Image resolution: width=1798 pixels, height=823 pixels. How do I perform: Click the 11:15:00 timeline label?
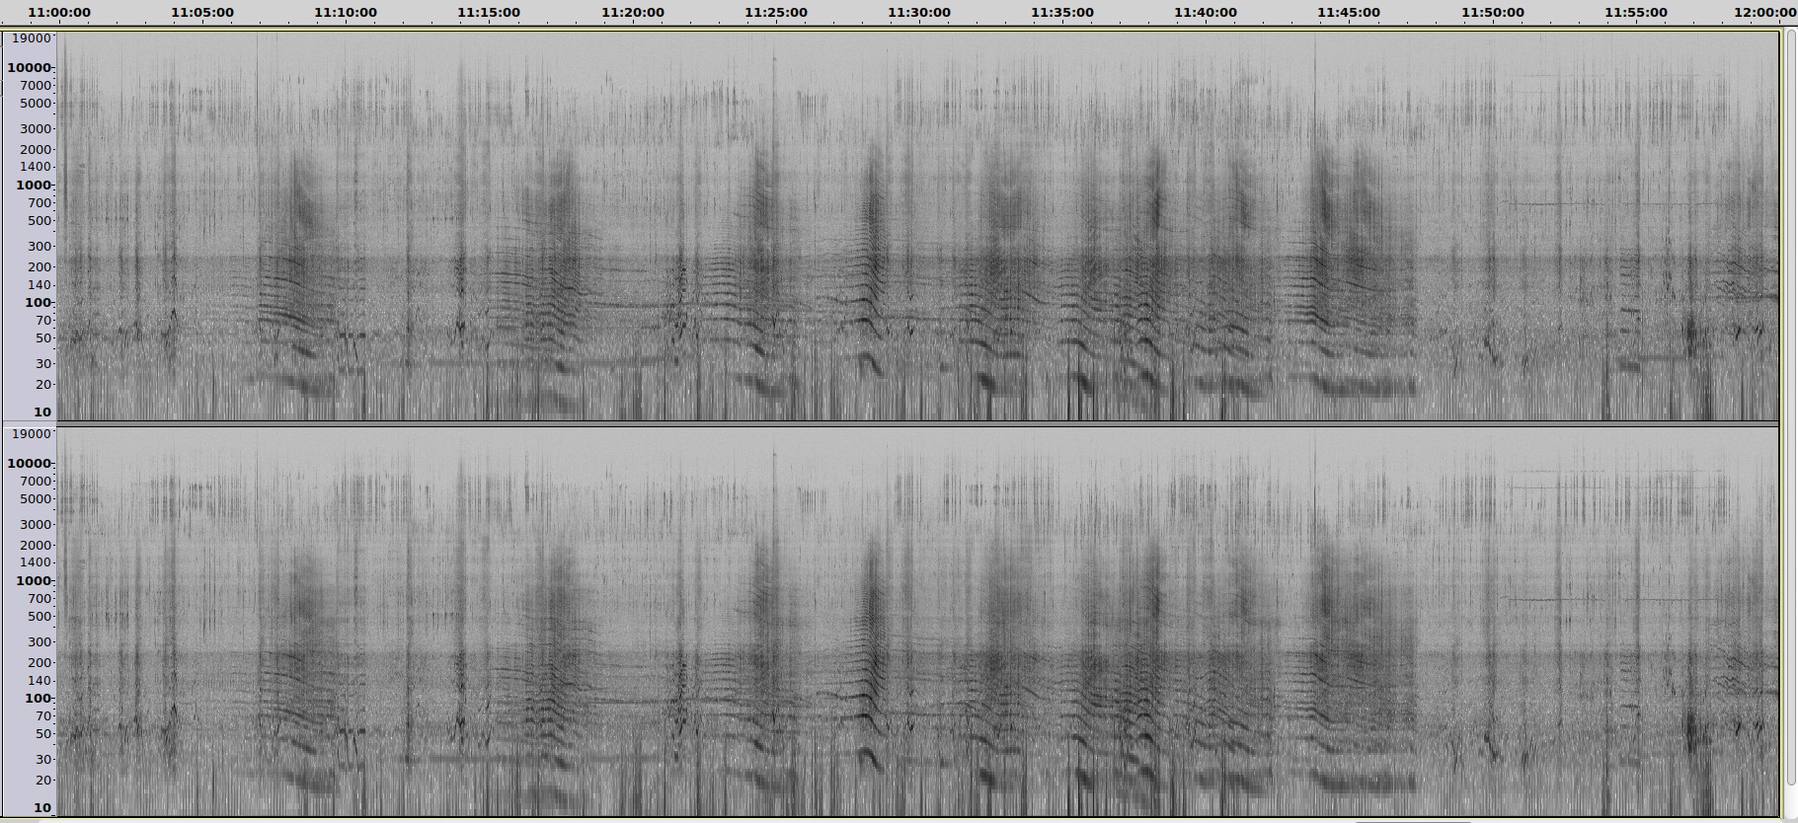tap(489, 13)
